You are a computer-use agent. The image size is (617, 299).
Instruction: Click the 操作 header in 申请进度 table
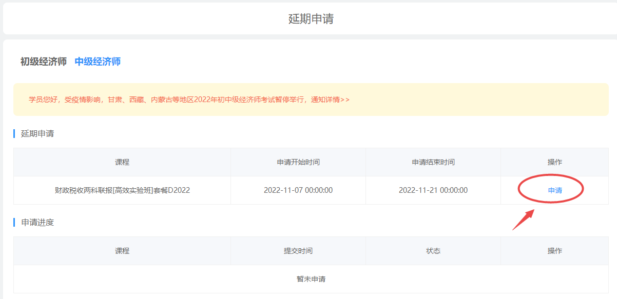click(x=554, y=250)
